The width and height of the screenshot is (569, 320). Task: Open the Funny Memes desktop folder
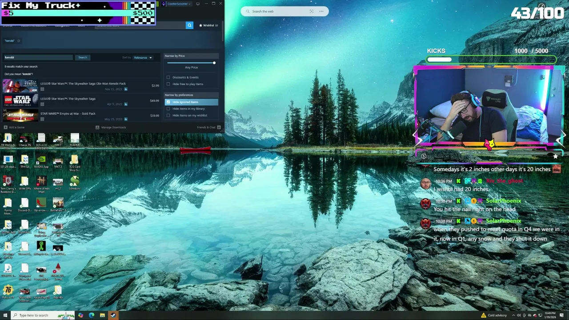point(8,206)
